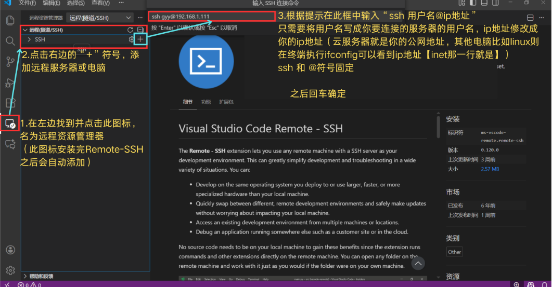Screen dimensions: 552x287
Task: Click the Remote - SSH extension terminal logo
Action: (206, 61)
